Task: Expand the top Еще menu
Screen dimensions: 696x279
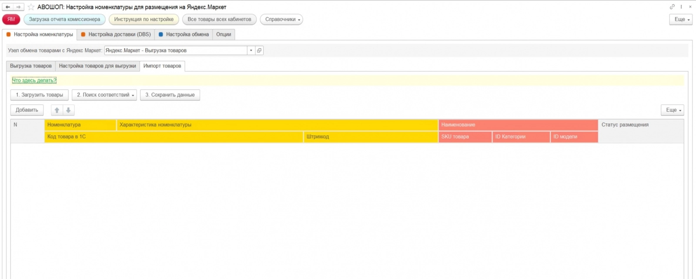Action: 681,19
